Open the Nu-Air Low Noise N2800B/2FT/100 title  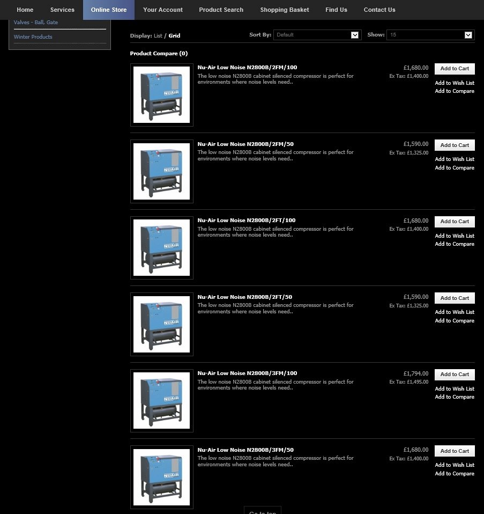coord(246,221)
